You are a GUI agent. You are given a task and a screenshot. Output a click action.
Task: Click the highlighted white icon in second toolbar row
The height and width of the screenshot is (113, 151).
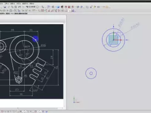click(70, 10)
